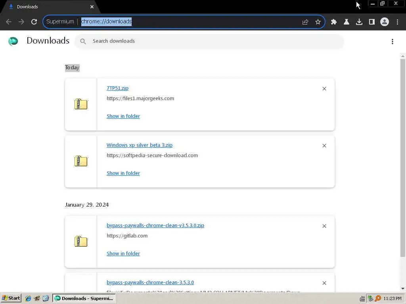Toggle the side panel icon
This screenshot has width=406, height=304.
click(x=372, y=22)
